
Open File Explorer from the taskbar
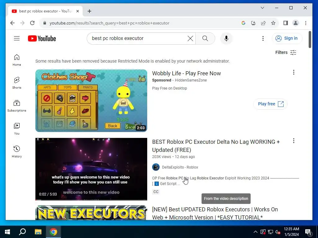pos(38,232)
